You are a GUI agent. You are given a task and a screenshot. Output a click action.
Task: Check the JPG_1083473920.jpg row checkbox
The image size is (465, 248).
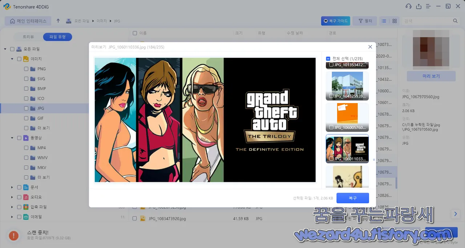click(135, 219)
